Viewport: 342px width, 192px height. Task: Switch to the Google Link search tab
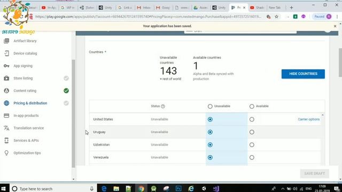(x=125, y=7)
